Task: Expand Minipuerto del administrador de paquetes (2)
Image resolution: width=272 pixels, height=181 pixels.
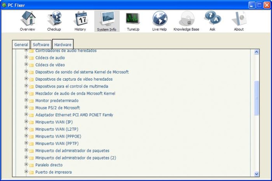Action: [x=26, y=157]
